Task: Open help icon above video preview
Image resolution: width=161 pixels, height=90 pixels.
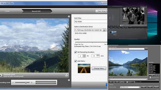Action: [x=69, y=16]
